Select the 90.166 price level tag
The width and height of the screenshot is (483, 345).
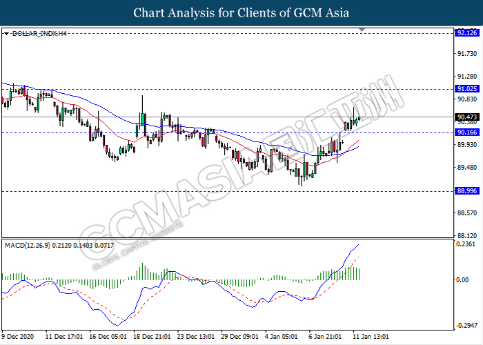pyautogui.click(x=466, y=132)
